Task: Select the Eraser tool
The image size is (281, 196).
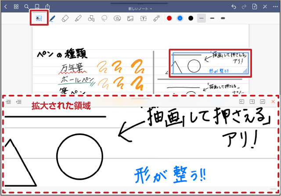Action: pyautogui.click(x=65, y=18)
